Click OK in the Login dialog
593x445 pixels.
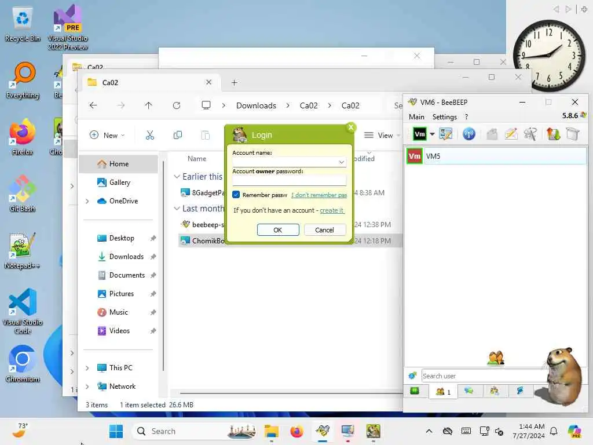coord(278,229)
